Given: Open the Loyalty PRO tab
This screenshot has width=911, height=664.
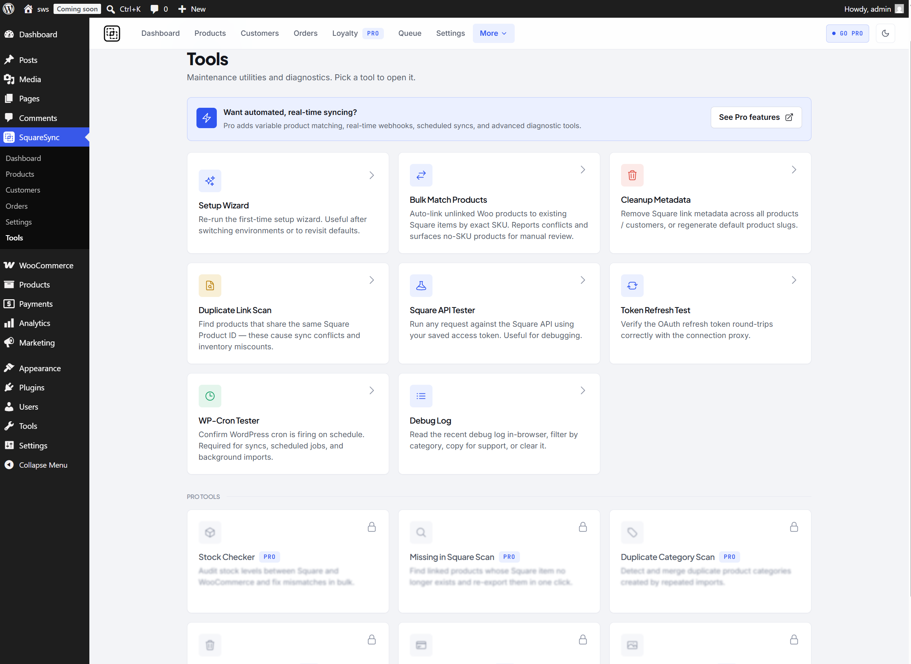Looking at the screenshot, I should [357, 34].
